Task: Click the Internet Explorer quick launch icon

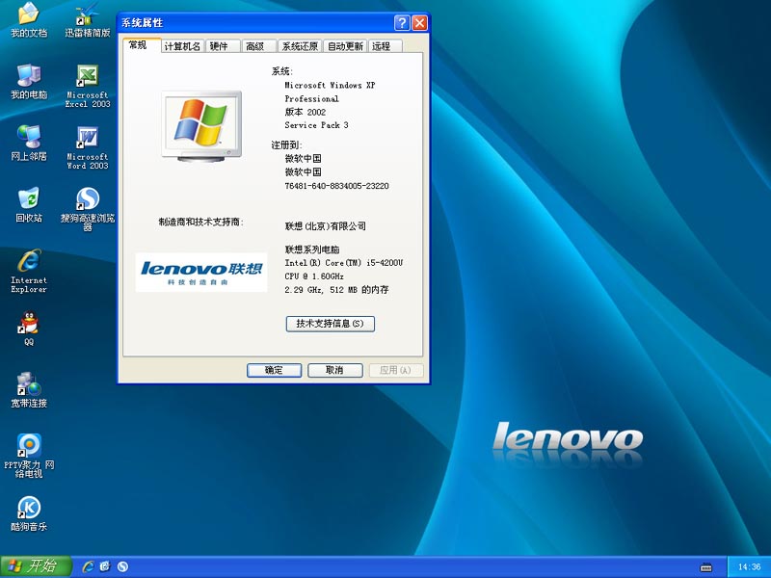Action: [x=88, y=566]
